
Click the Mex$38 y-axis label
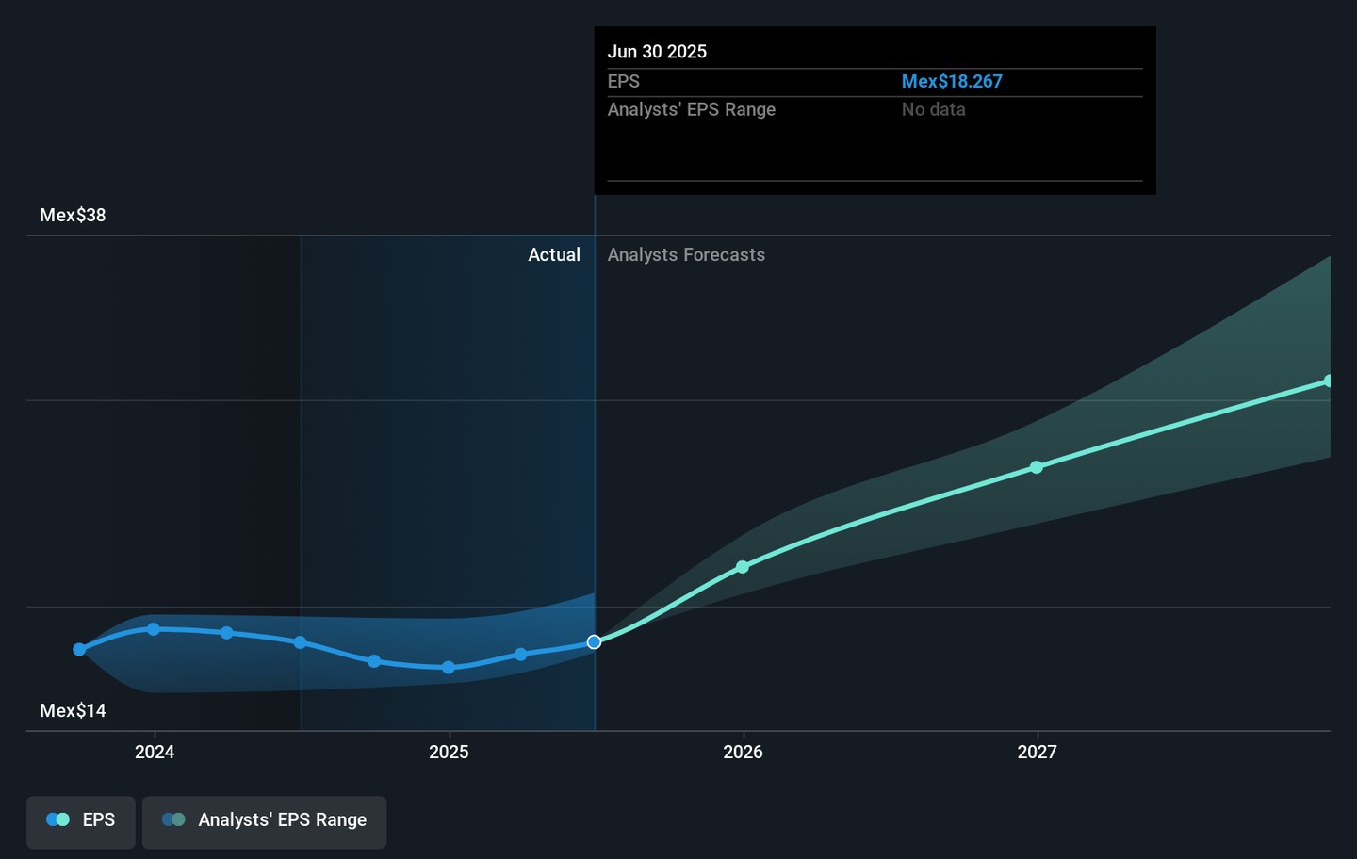(73, 216)
